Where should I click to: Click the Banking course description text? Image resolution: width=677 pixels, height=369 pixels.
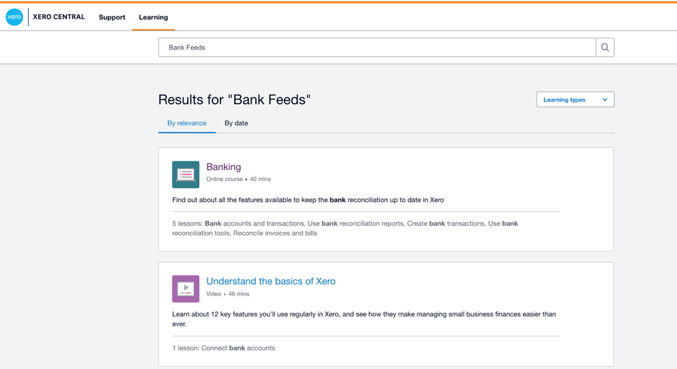coord(308,200)
